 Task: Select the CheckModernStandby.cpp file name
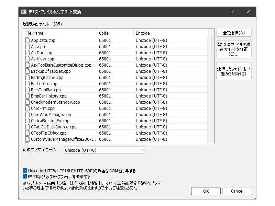55,102
